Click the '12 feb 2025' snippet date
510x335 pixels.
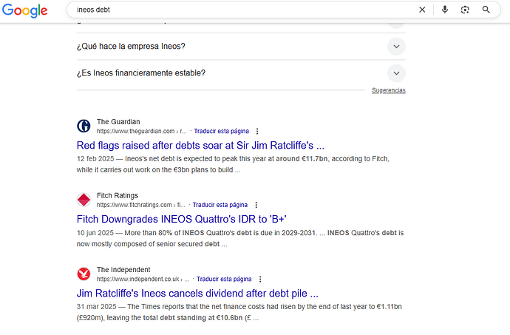click(x=95, y=159)
